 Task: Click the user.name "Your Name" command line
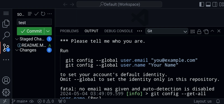click(x=122, y=65)
